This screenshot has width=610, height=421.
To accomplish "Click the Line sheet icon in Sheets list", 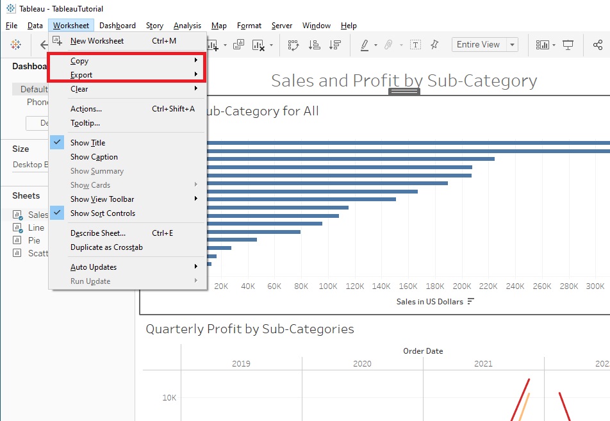I will point(18,227).
